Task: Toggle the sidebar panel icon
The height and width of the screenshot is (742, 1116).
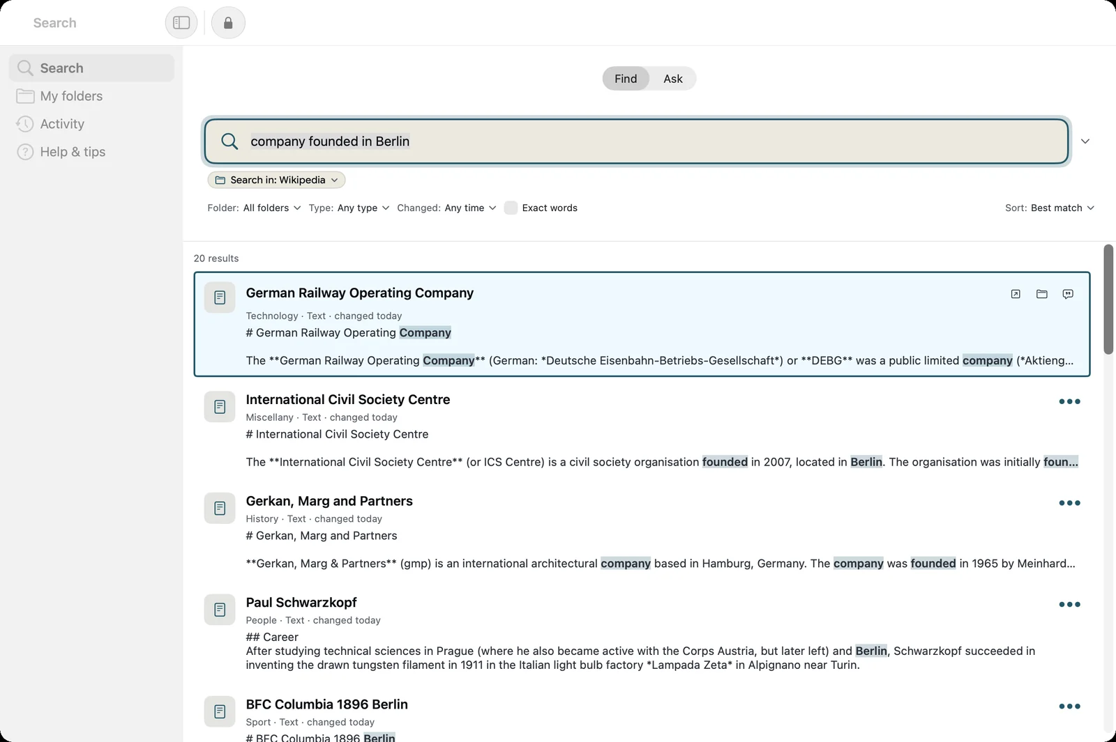Action: 181,23
